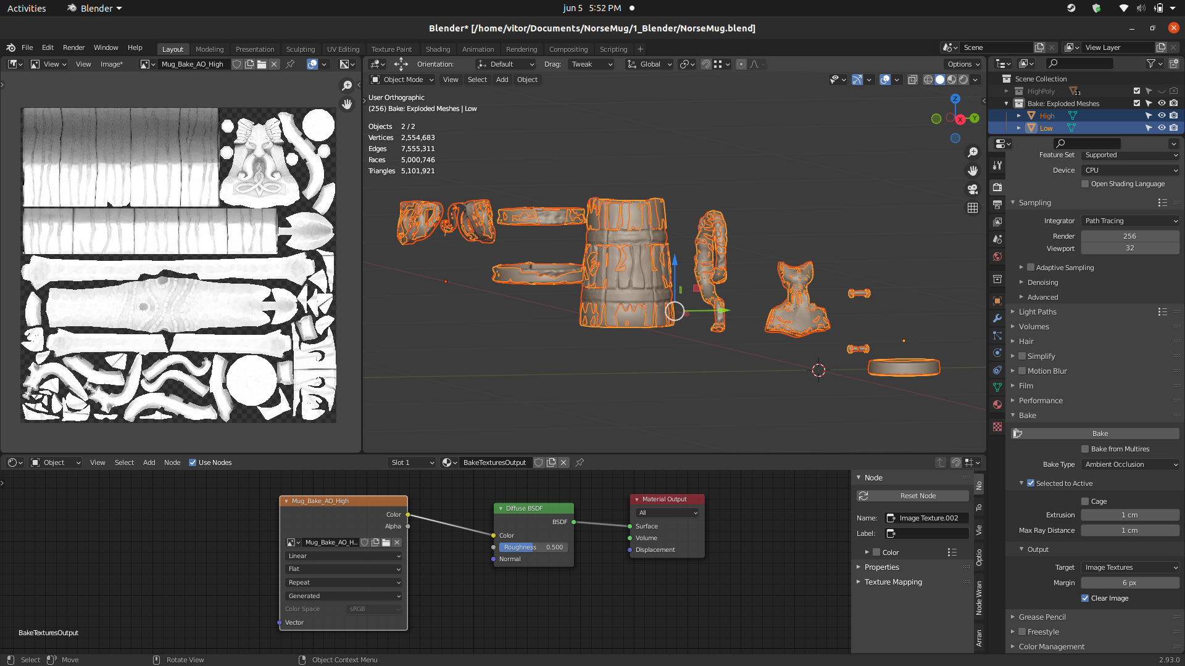This screenshot has height=666, width=1185.
Task: Click the pan hand icon in image editor
Action: coord(347,104)
